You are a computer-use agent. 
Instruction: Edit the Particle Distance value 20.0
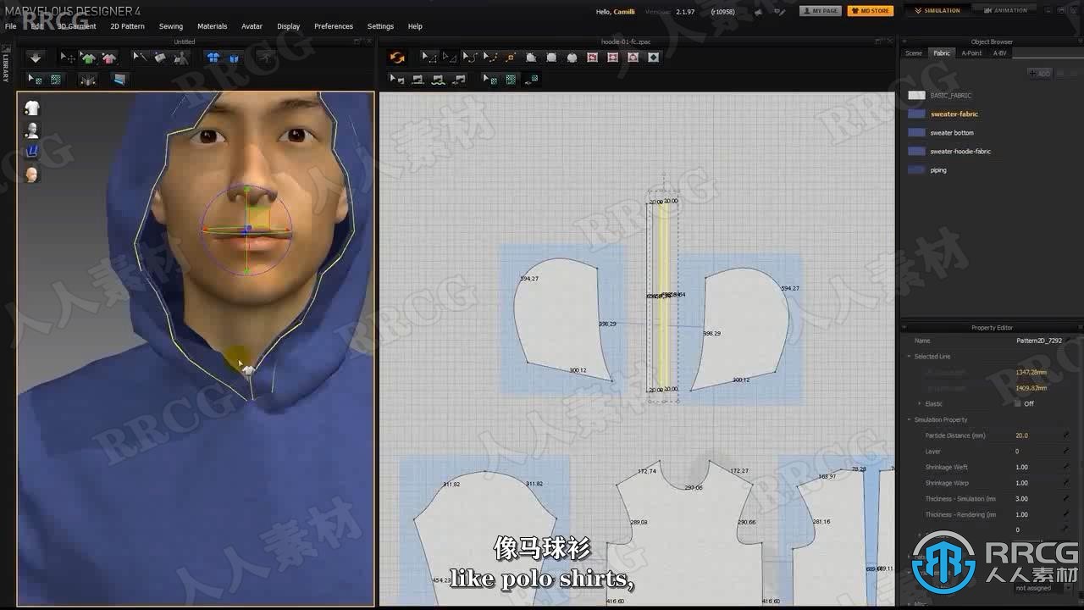coord(1022,435)
